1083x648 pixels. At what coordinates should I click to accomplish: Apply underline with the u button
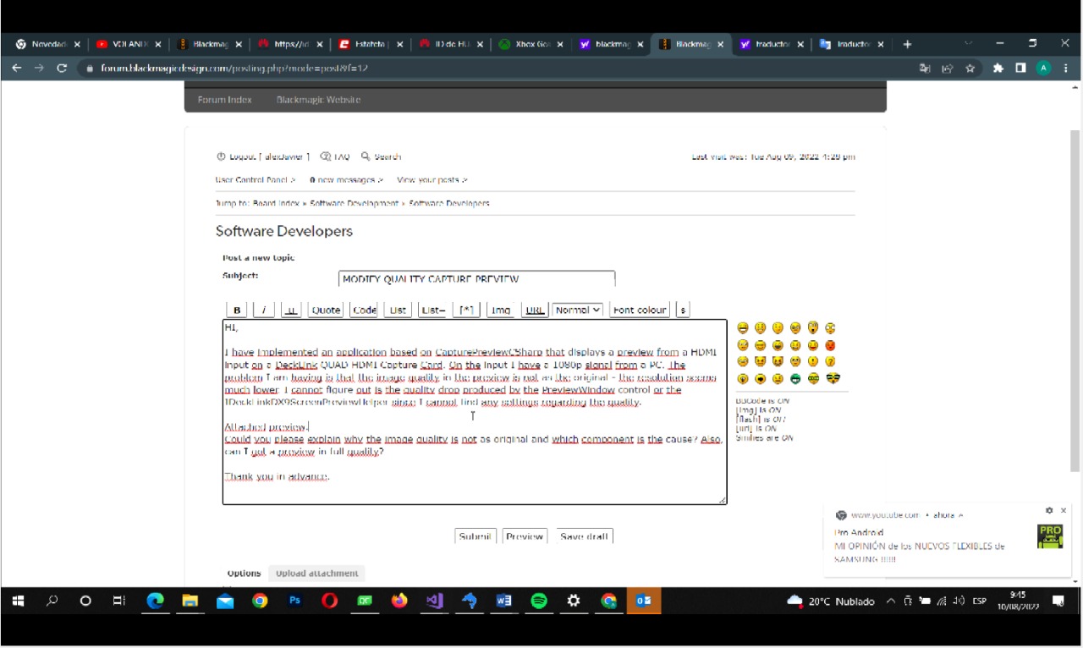tap(291, 310)
